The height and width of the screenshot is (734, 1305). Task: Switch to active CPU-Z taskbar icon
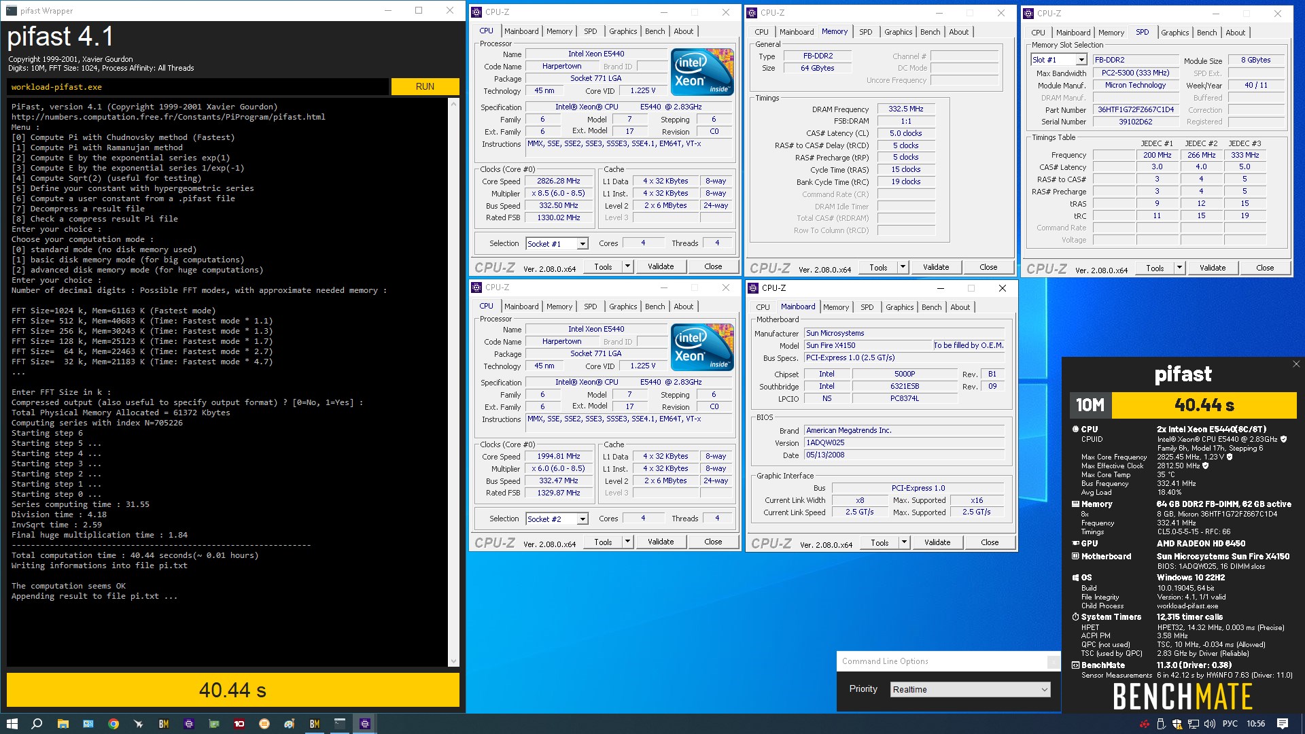coord(365,724)
